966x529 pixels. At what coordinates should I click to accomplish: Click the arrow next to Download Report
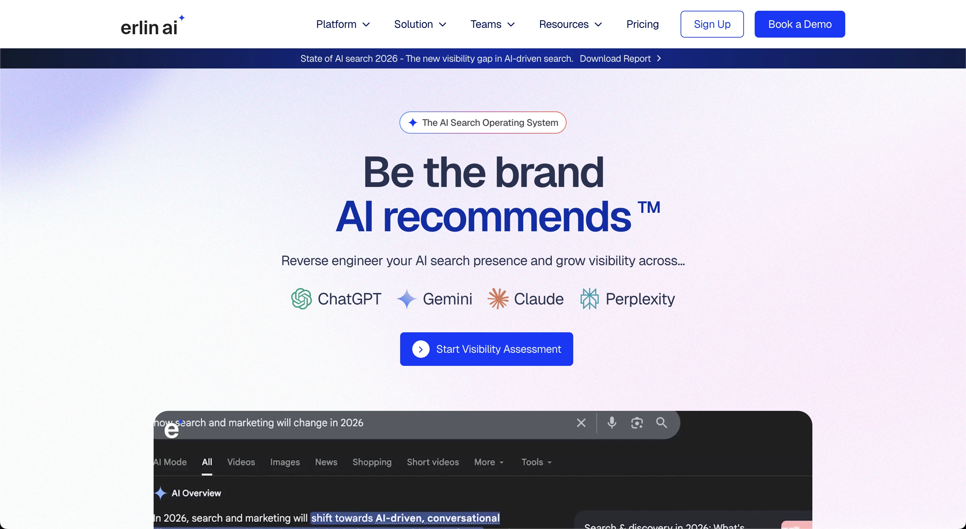(x=659, y=58)
